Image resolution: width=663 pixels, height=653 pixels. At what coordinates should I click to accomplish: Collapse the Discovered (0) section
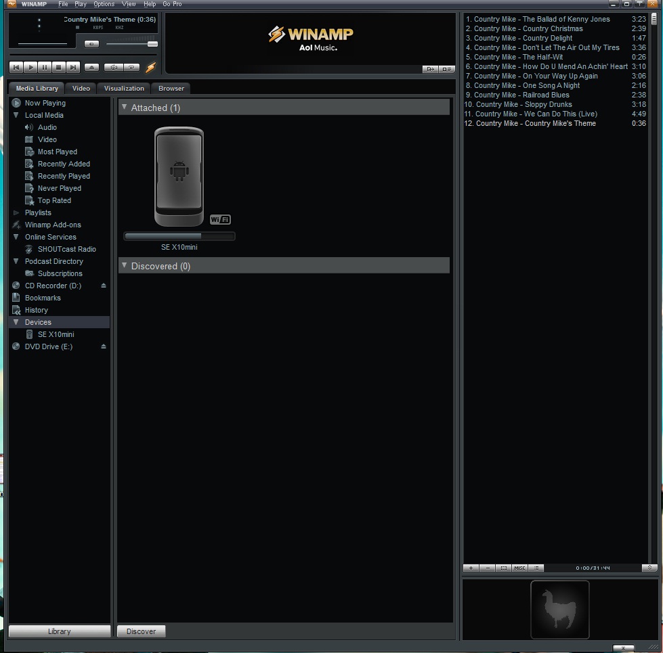(125, 265)
